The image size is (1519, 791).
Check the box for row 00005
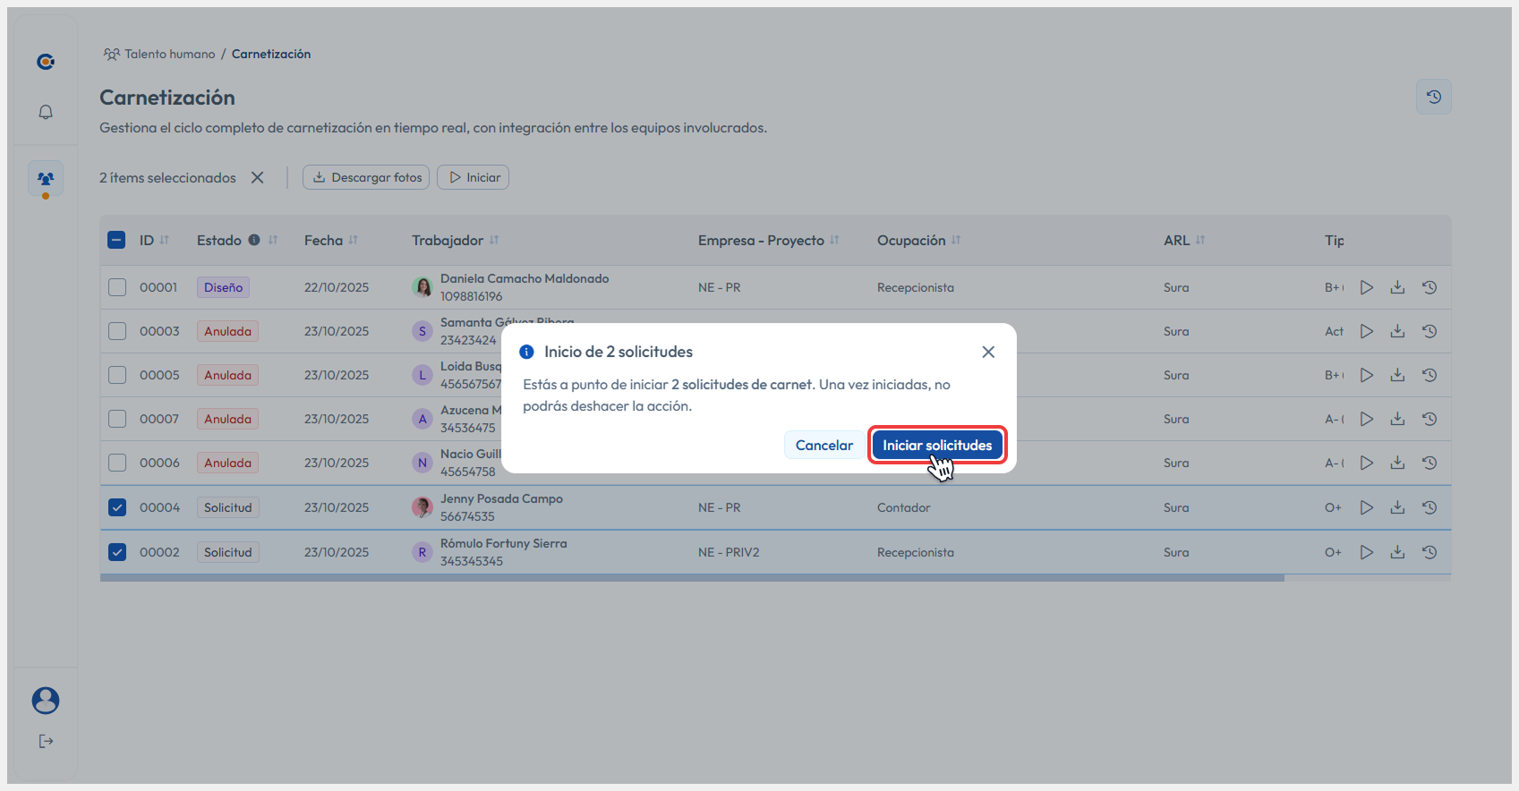(117, 375)
